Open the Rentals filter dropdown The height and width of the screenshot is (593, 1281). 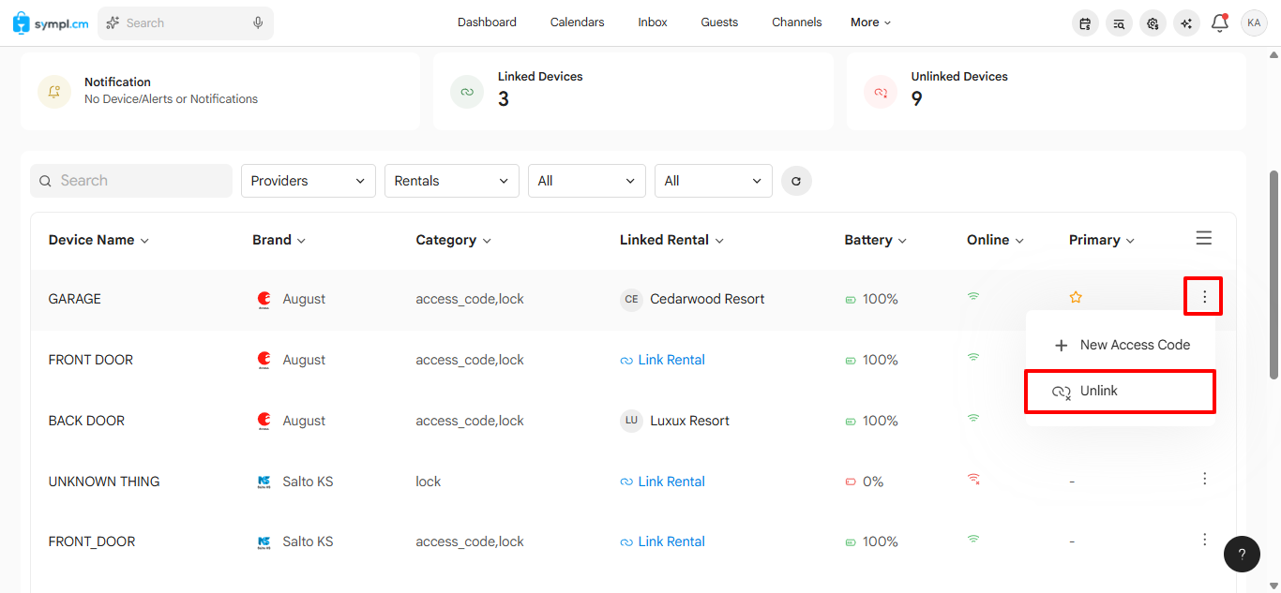(x=452, y=181)
